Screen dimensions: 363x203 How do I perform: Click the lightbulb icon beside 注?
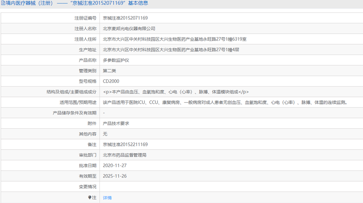pos(90,197)
